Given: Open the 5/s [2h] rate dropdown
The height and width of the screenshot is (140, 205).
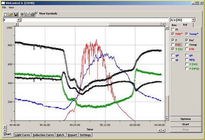Looking at the screenshot, I should tap(193, 20).
